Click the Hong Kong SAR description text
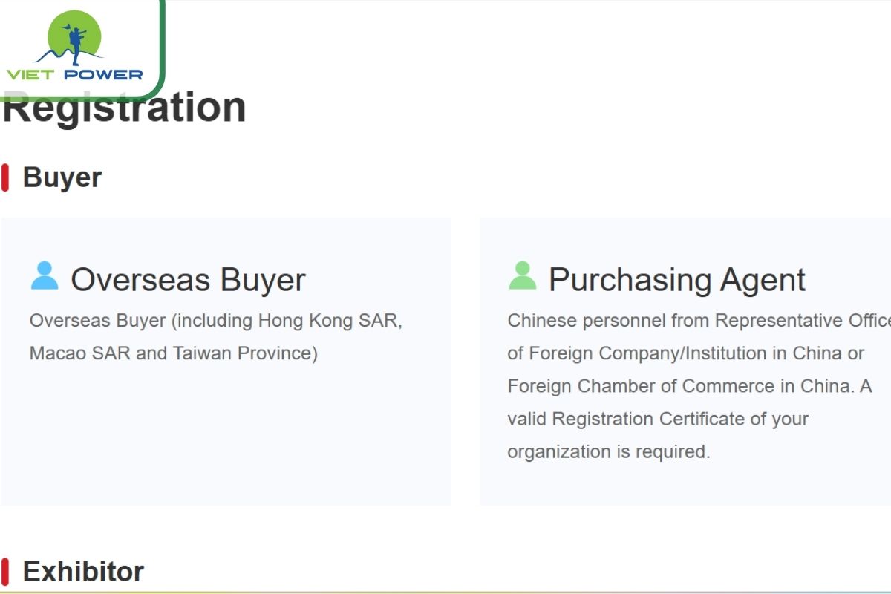The height and width of the screenshot is (594, 891). [215, 321]
